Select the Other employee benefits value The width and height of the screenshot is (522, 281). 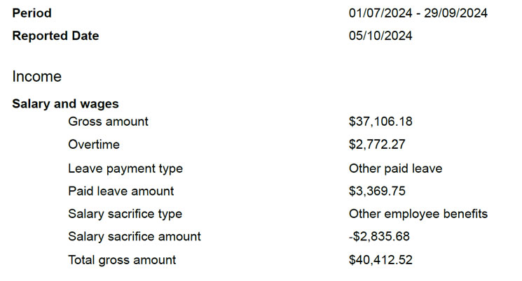(418, 214)
